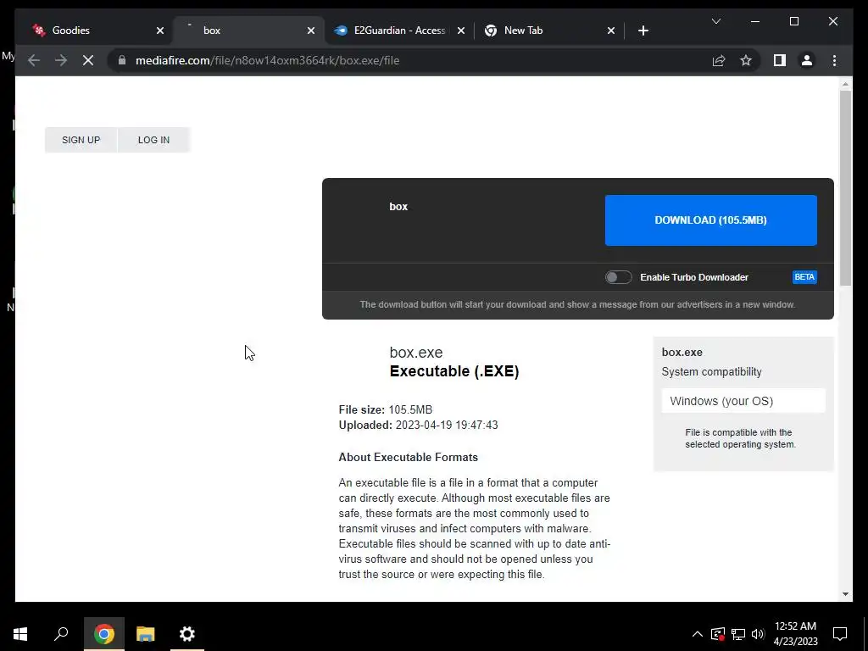This screenshot has height=651, width=868.
Task: Click the Chrome taskbar icon
Action: pyautogui.click(x=104, y=634)
